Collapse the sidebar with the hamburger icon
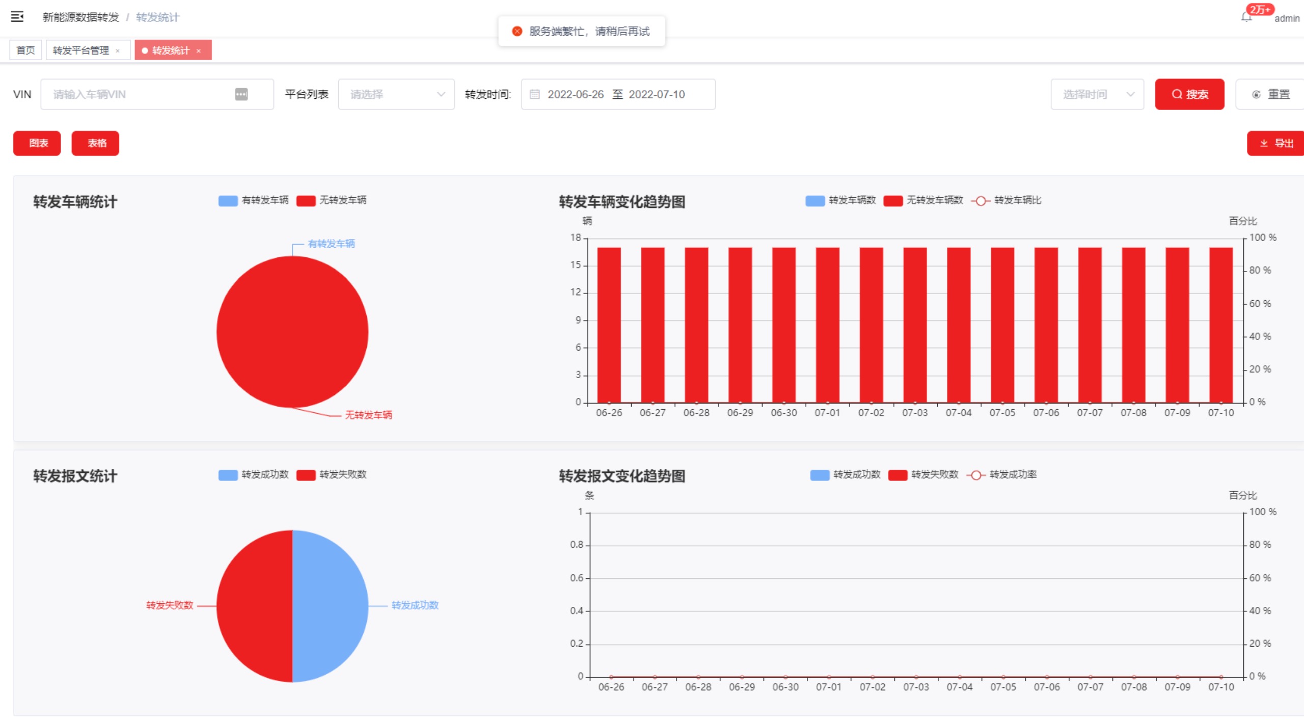The image size is (1304, 720). click(17, 17)
